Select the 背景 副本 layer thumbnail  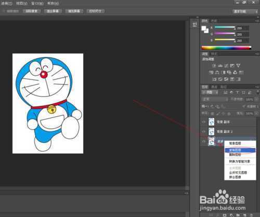(211, 122)
